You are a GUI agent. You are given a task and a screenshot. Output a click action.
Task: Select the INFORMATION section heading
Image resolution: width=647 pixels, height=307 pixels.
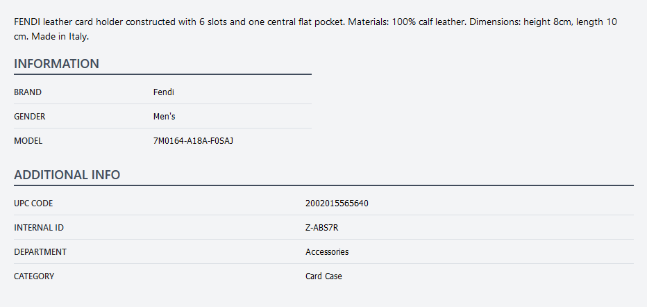pyautogui.click(x=56, y=64)
